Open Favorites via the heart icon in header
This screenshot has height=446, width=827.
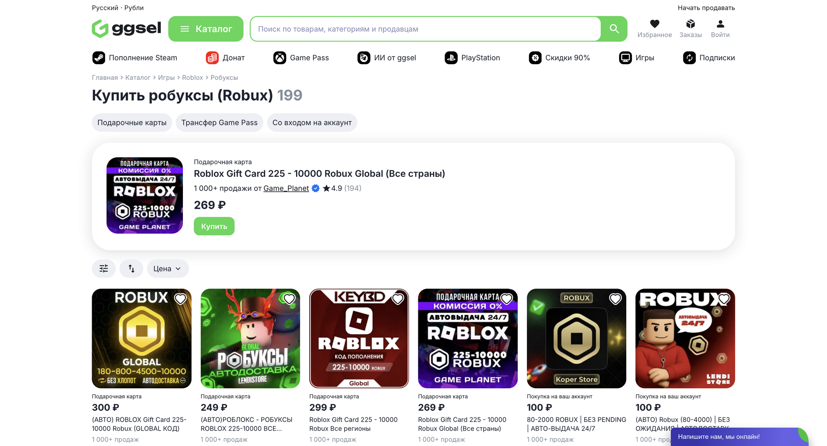pos(655,24)
